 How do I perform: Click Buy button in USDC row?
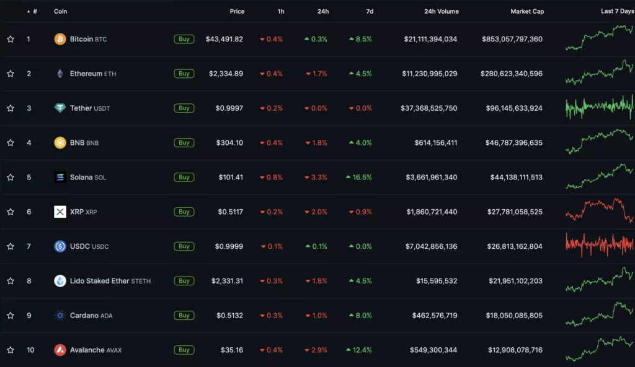[x=184, y=246]
